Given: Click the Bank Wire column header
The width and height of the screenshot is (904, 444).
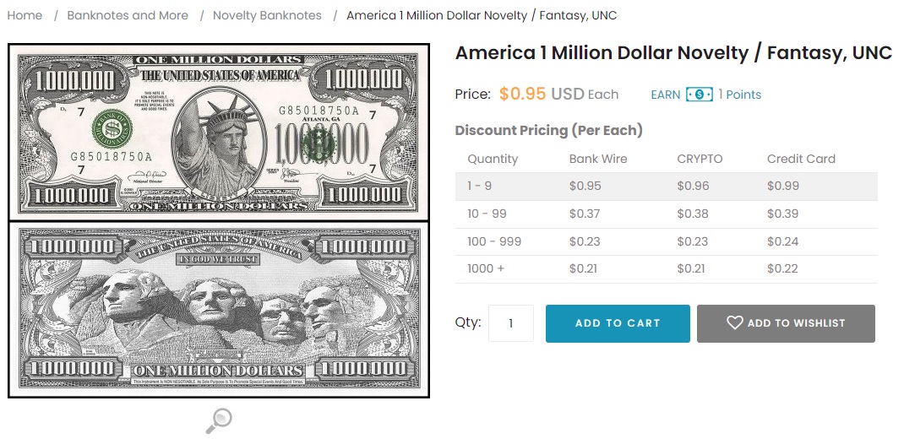Looking at the screenshot, I should (x=598, y=159).
